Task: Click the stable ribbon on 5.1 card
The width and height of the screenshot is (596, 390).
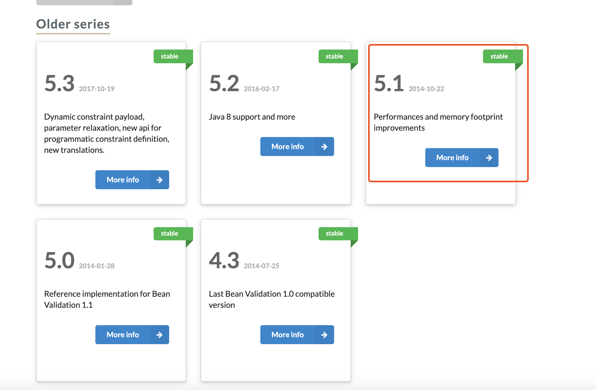Action: pyautogui.click(x=499, y=56)
